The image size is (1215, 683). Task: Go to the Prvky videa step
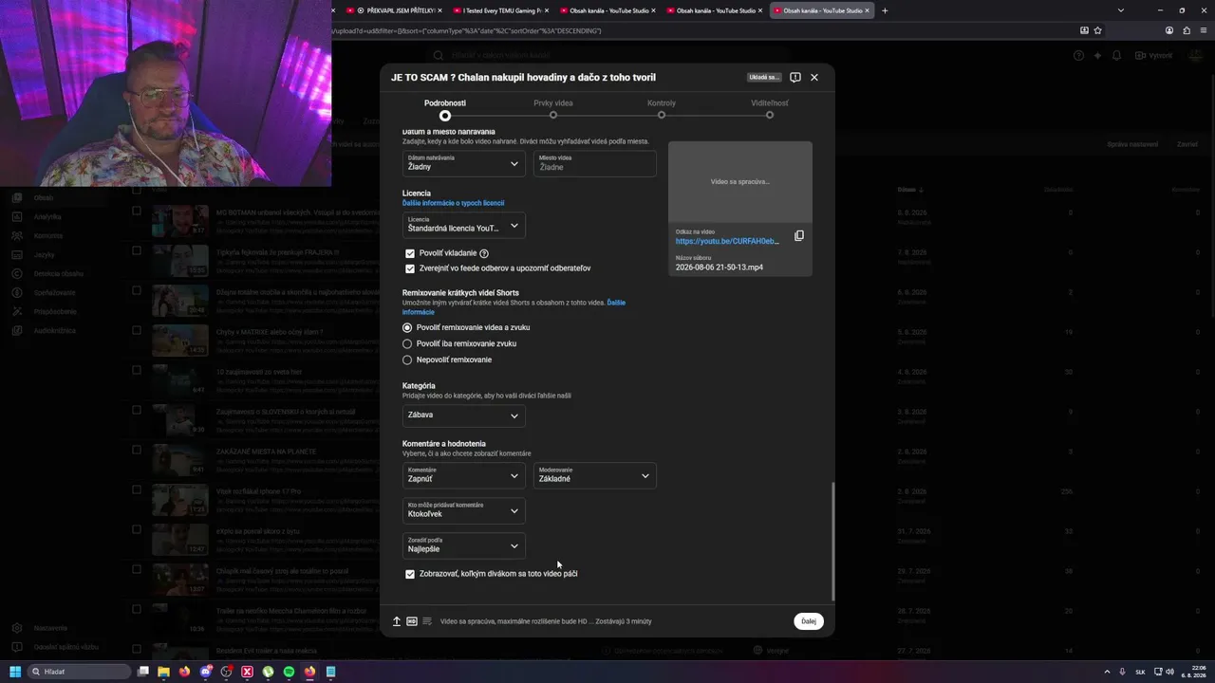(553, 109)
